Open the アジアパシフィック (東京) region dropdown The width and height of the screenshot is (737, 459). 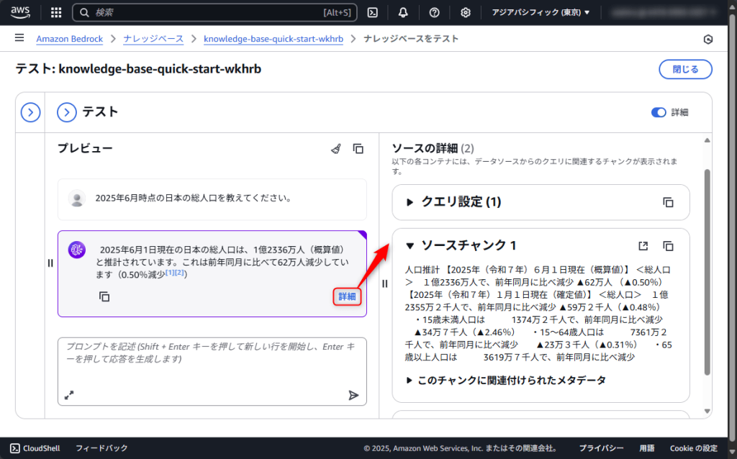541,13
